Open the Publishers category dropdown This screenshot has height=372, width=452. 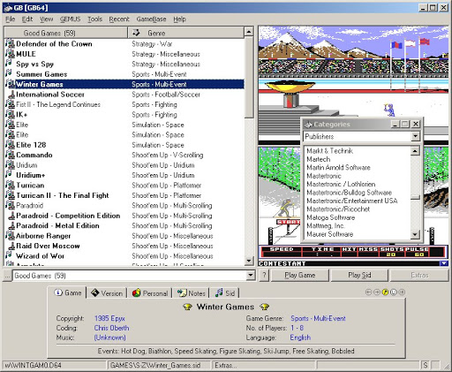point(415,136)
